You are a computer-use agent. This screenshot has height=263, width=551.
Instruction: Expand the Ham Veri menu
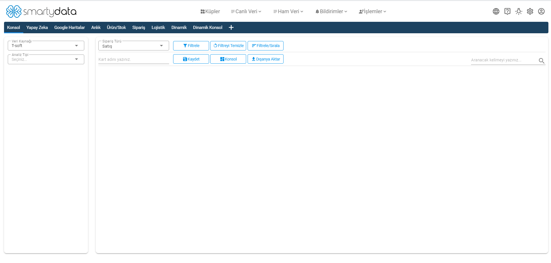point(288,11)
